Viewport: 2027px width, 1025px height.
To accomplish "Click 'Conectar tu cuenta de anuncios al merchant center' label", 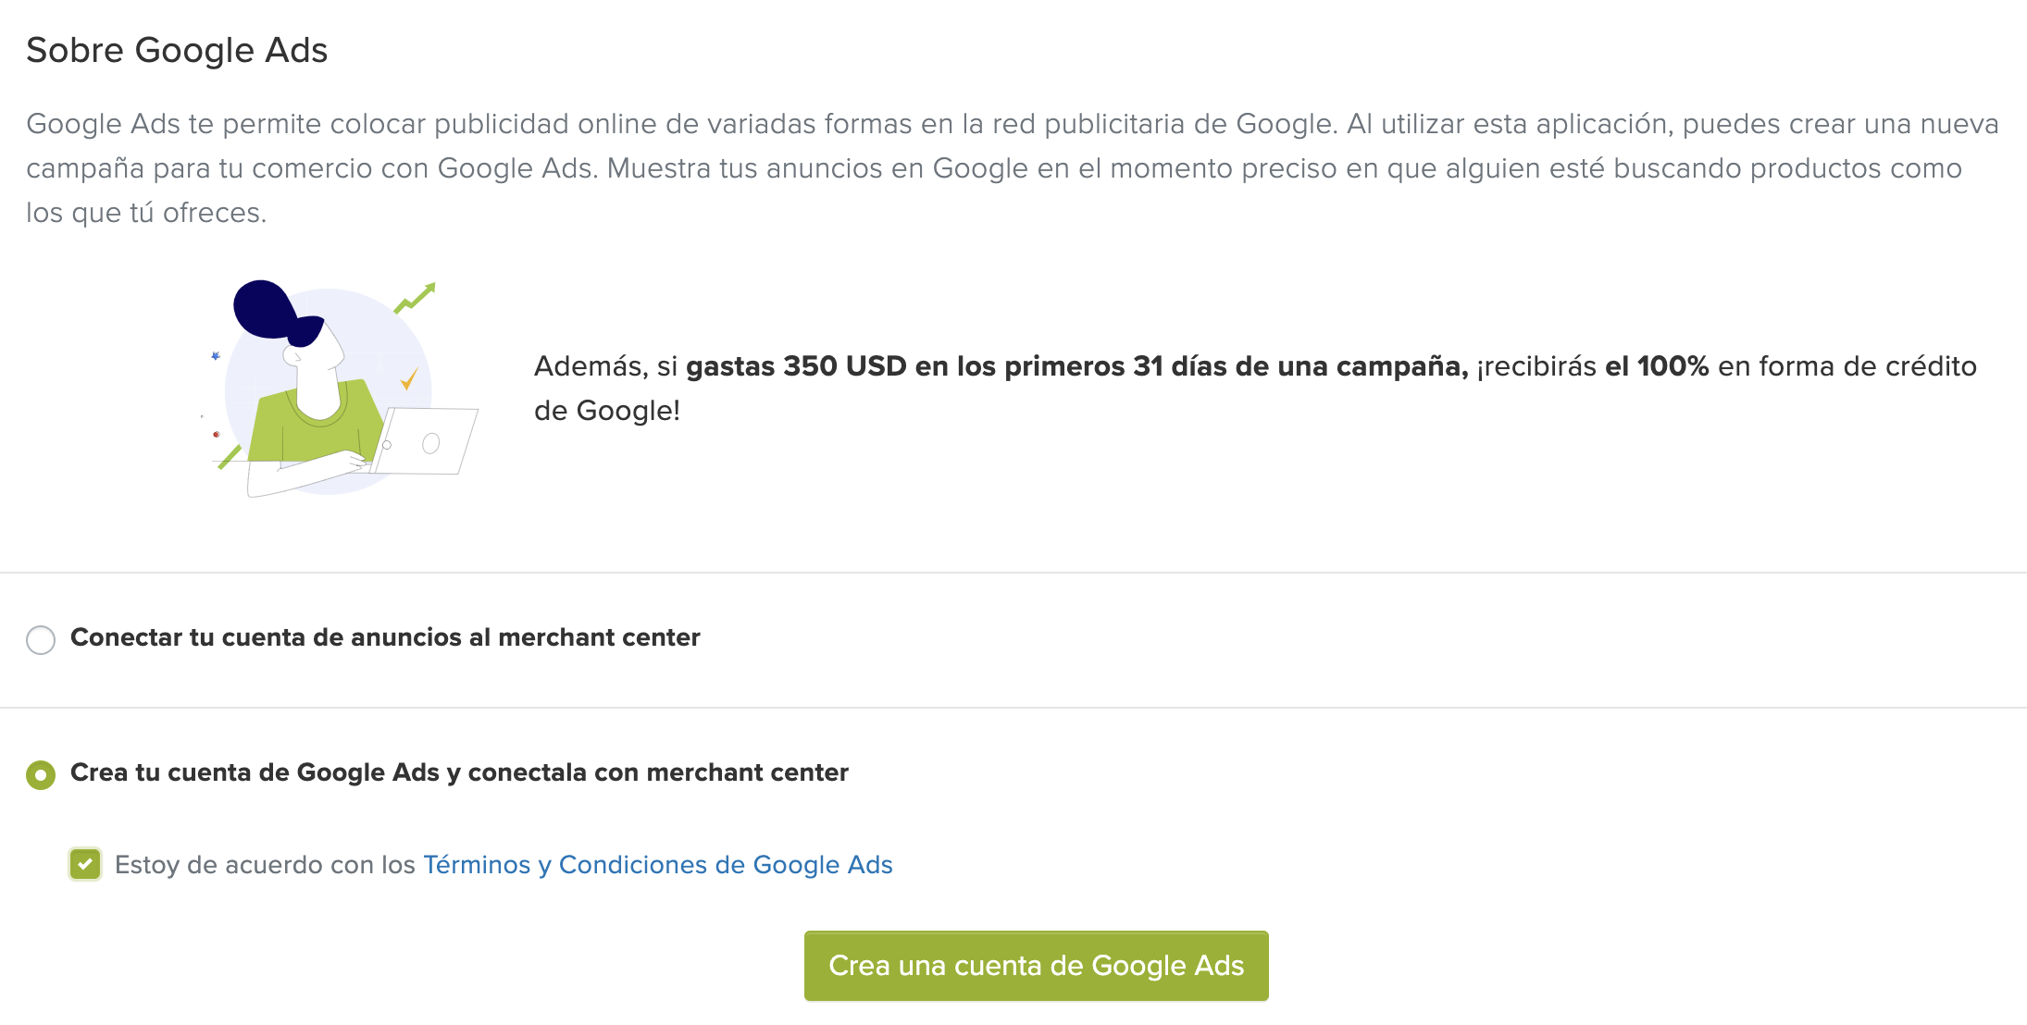I will click(385, 637).
